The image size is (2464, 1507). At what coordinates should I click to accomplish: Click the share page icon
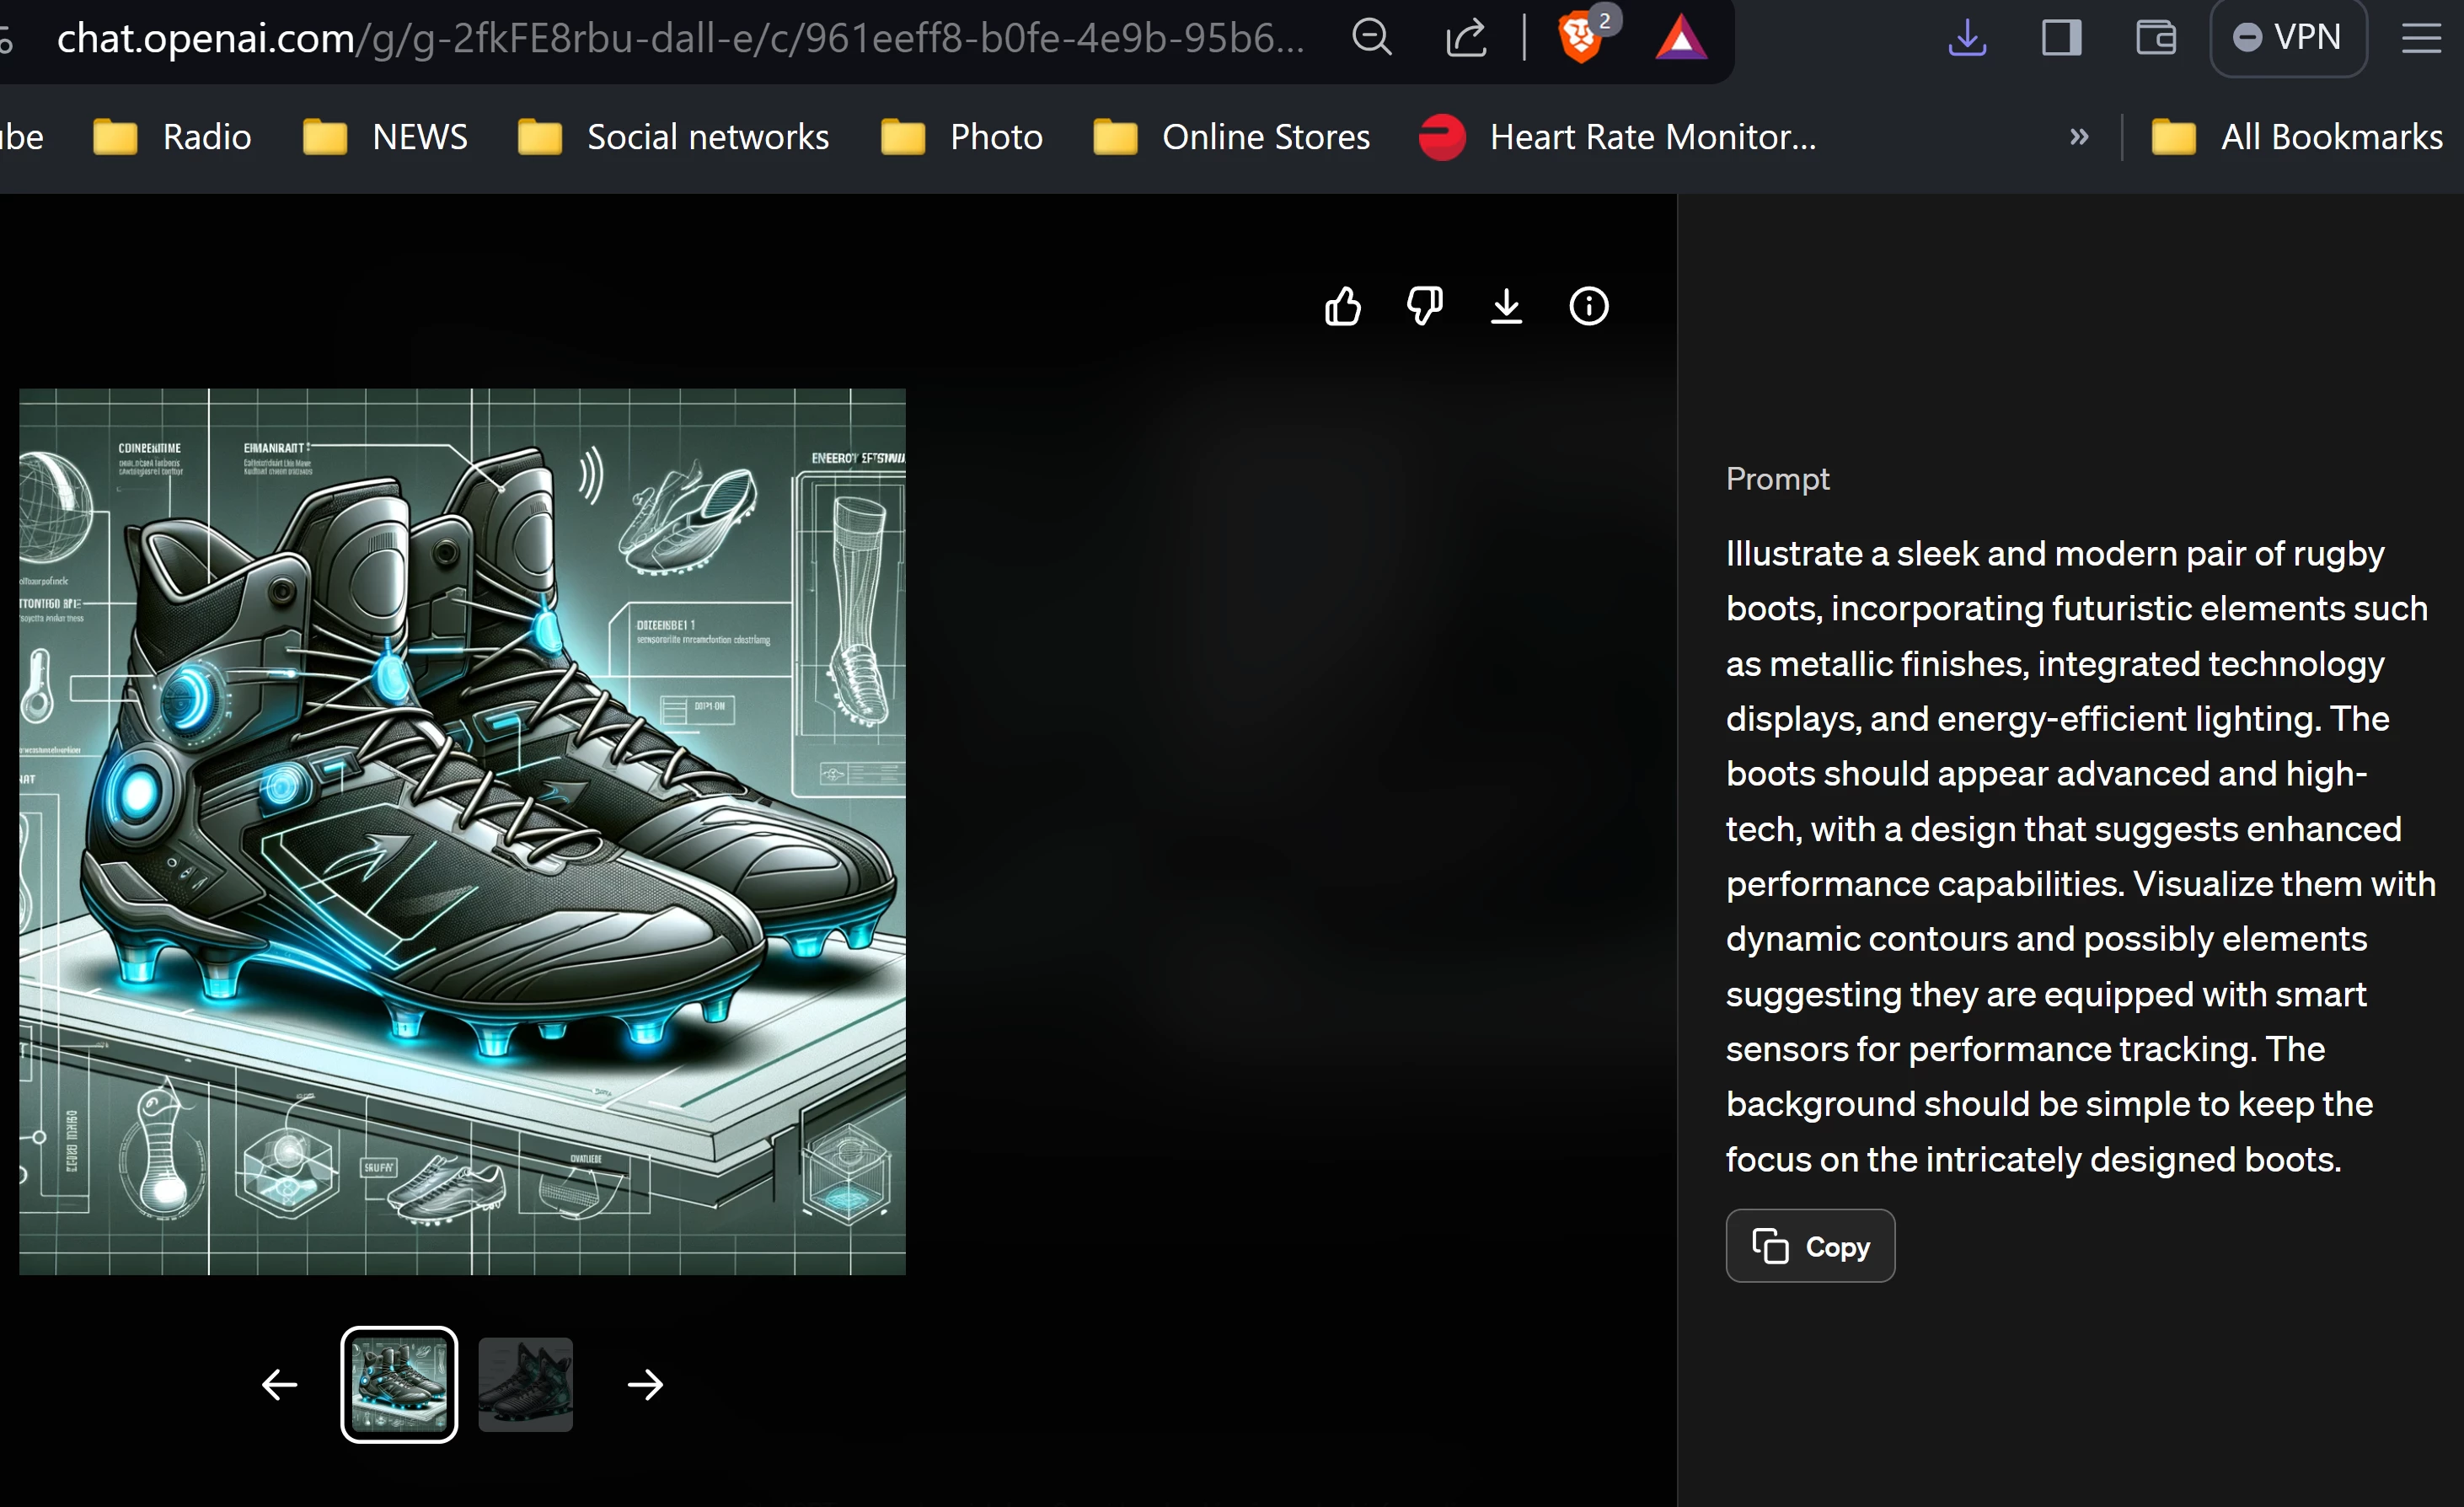tap(1466, 38)
